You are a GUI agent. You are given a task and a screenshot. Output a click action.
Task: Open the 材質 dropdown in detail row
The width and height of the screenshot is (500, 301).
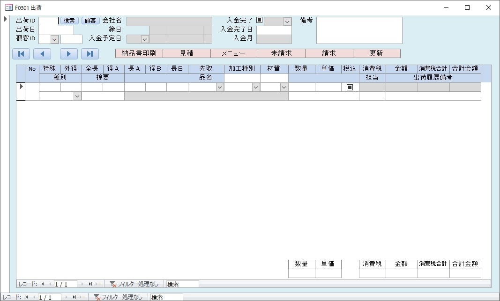(x=284, y=87)
